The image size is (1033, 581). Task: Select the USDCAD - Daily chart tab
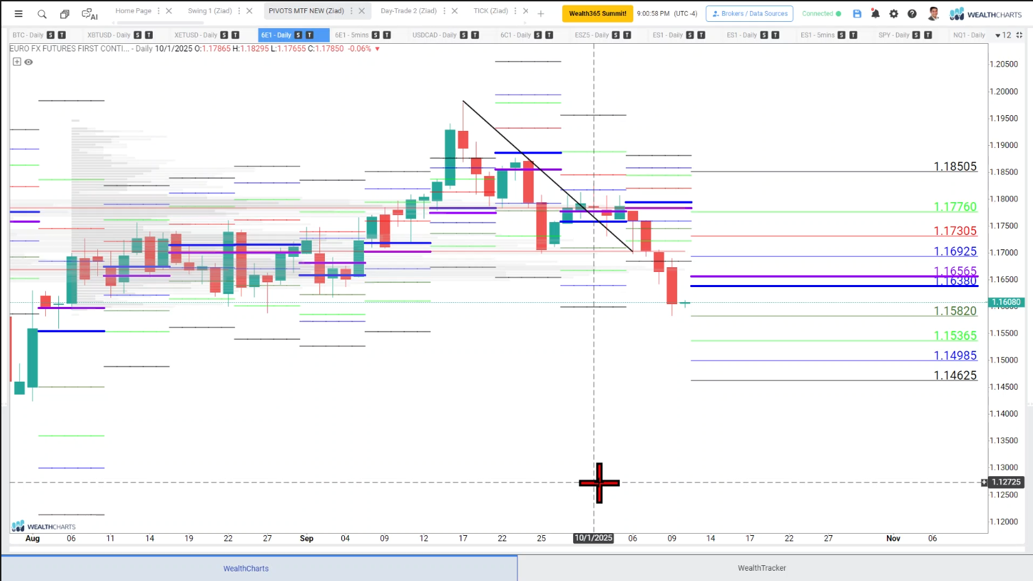pyautogui.click(x=434, y=35)
